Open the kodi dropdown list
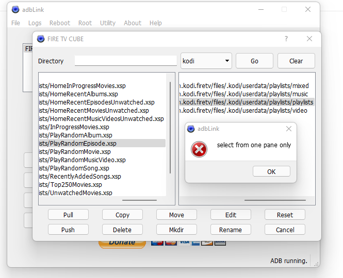Viewport: 343px width, 278px height. pos(206,61)
